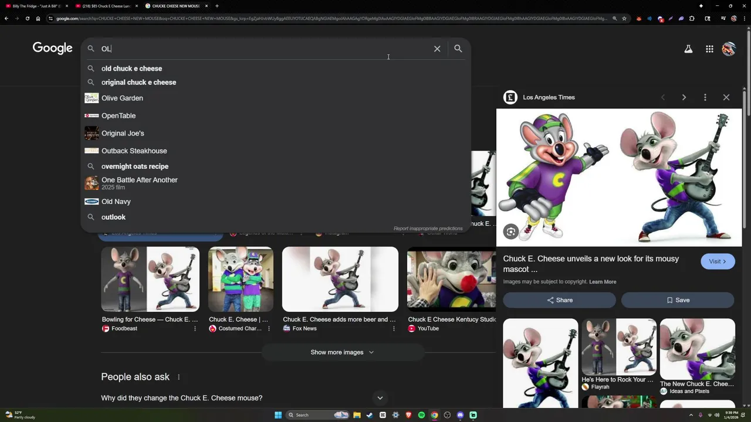This screenshot has width=751, height=422.
Task: Open People also ask options menu
Action: pyautogui.click(x=179, y=377)
